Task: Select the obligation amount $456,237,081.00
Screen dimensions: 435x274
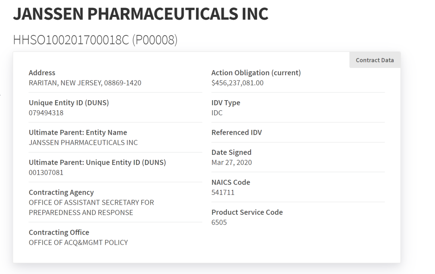Action: (237, 83)
